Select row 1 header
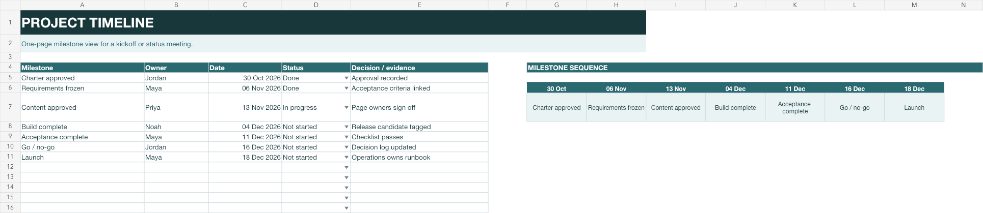The width and height of the screenshot is (983, 213). pos(10,22)
